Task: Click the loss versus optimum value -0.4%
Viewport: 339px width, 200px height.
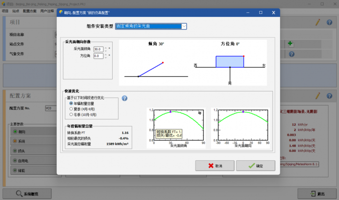Action: point(124,138)
